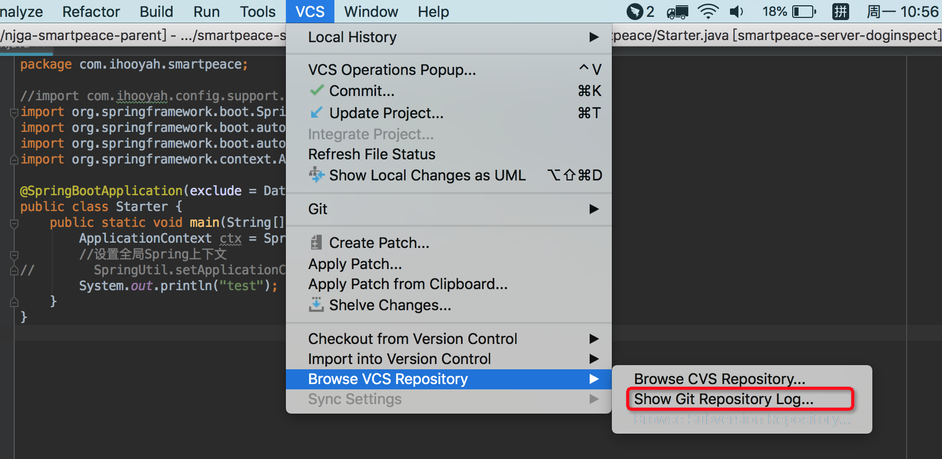Open the Help menu
This screenshot has height=459, width=942.
pyautogui.click(x=433, y=11)
